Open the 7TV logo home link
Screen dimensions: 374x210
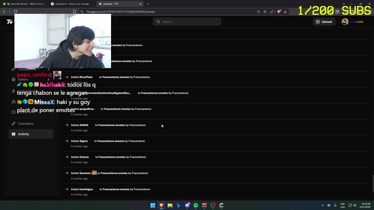pos(10,22)
